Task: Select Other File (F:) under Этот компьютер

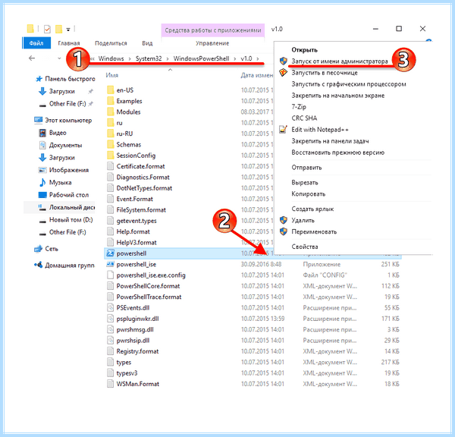Action: (67, 232)
